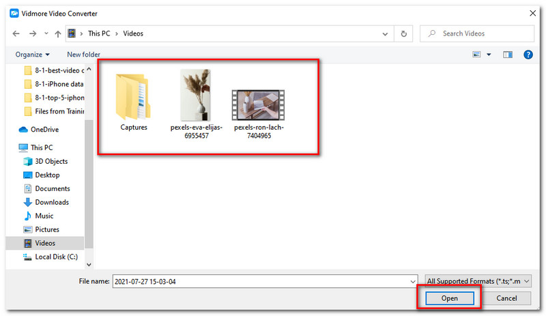The width and height of the screenshot is (546, 316).
Task: Focus the Search Videos field
Action: (476, 33)
